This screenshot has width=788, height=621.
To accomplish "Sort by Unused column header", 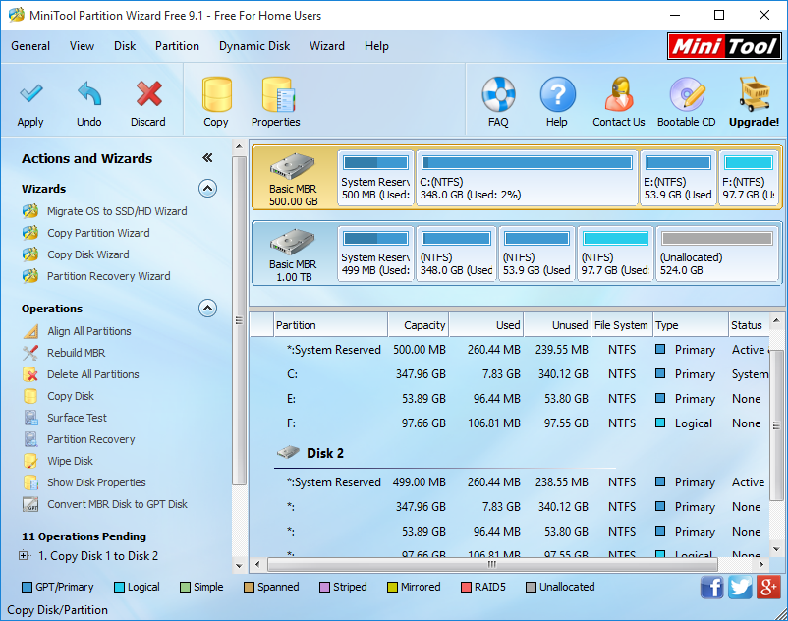I will pos(557,325).
